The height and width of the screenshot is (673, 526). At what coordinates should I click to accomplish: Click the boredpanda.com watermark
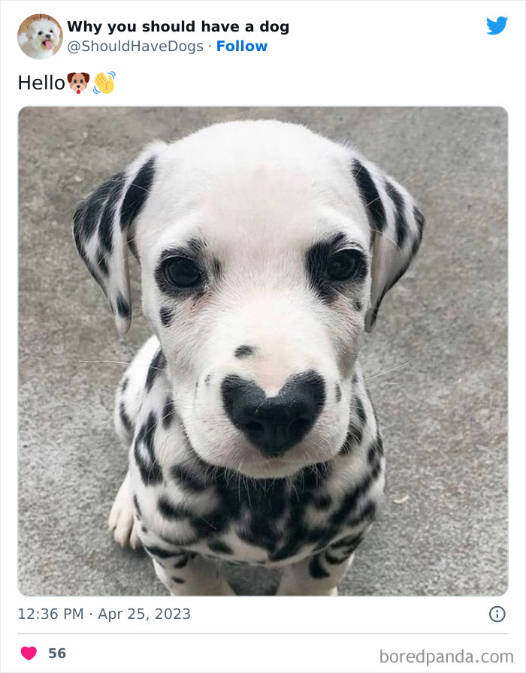pyautogui.click(x=446, y=656)
